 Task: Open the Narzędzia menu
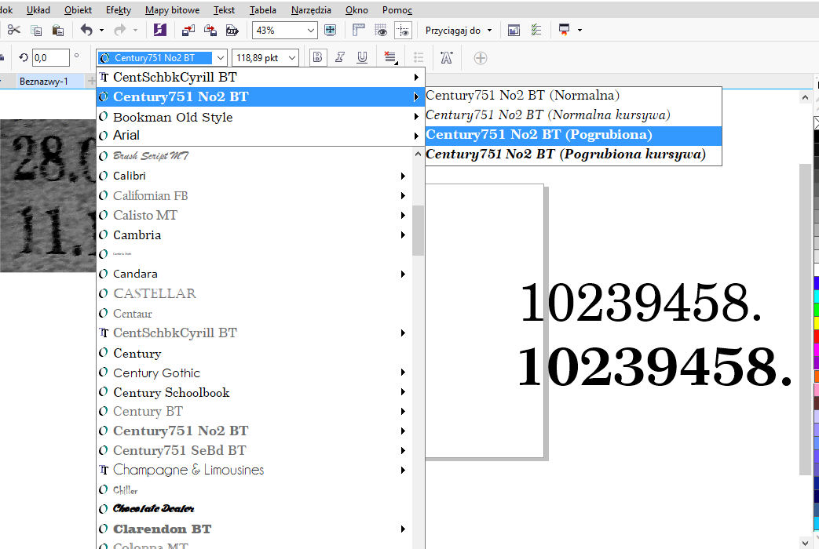coord(312,10)
